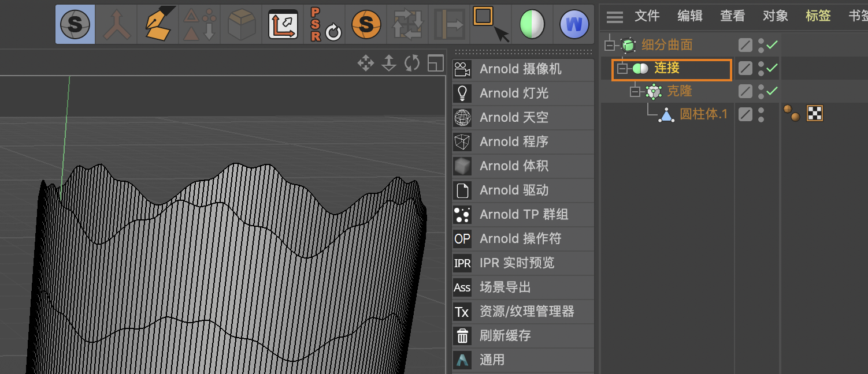Choose 场景导出 Ass export

click(523, 287)
